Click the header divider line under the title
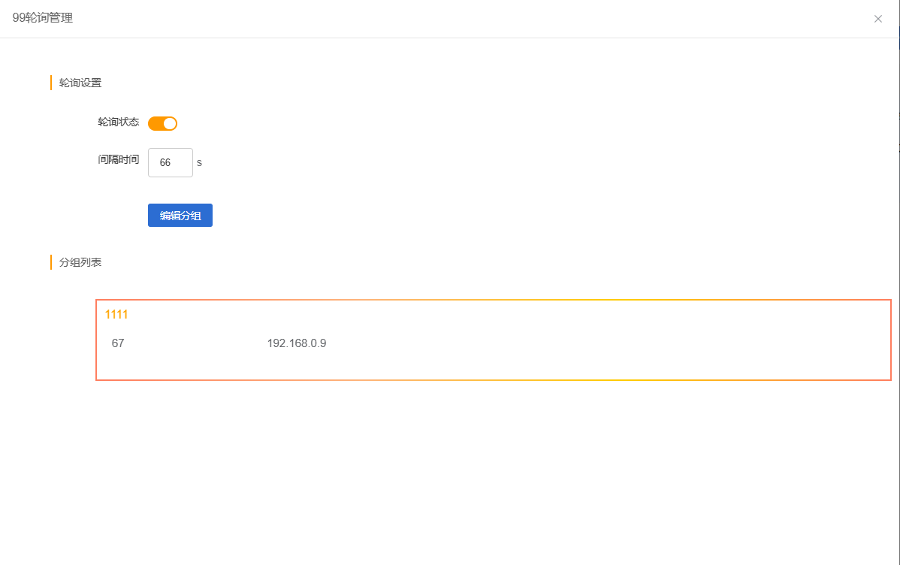Image resolution: width=900 pixels, height=565 pixels. point(449,38)
